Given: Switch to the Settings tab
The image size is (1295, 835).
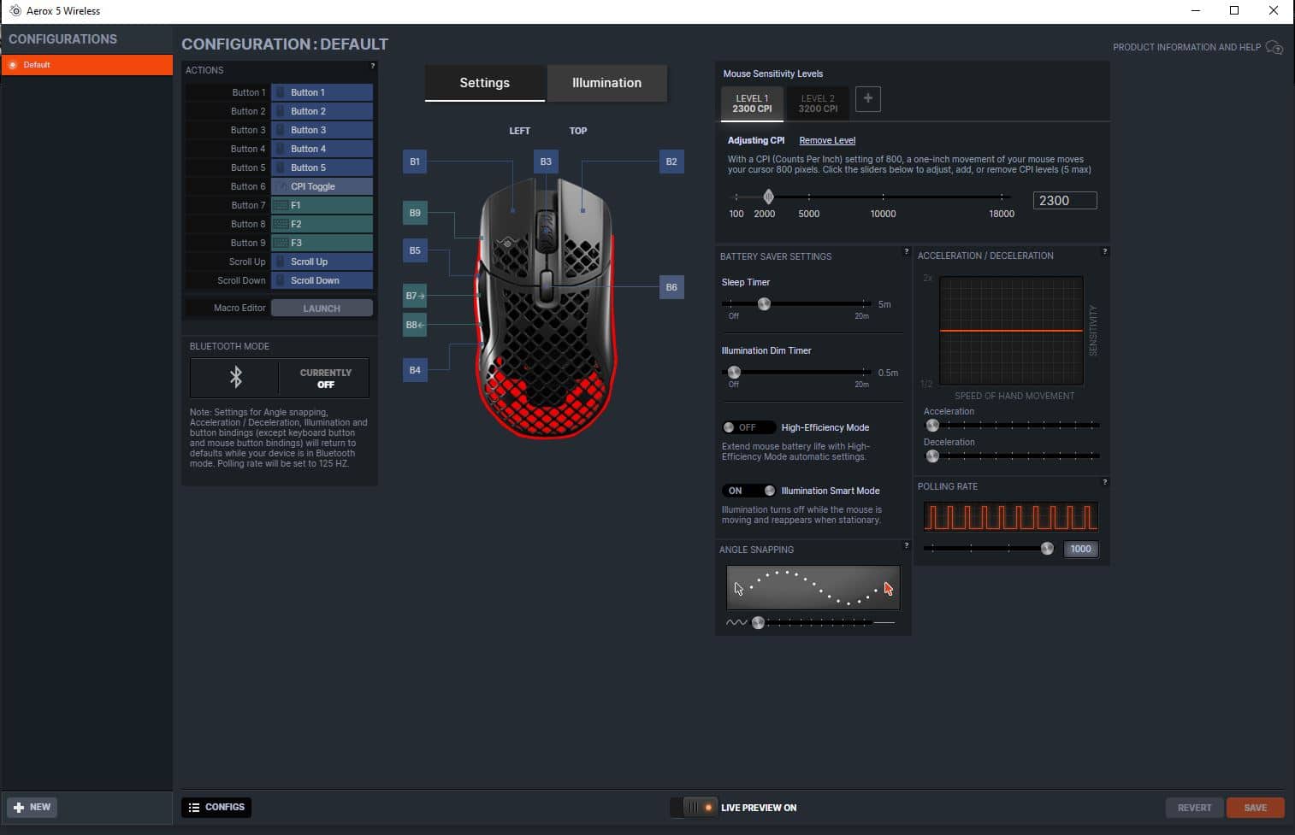Looking at the screenshot, I should [x=485, y=83].
